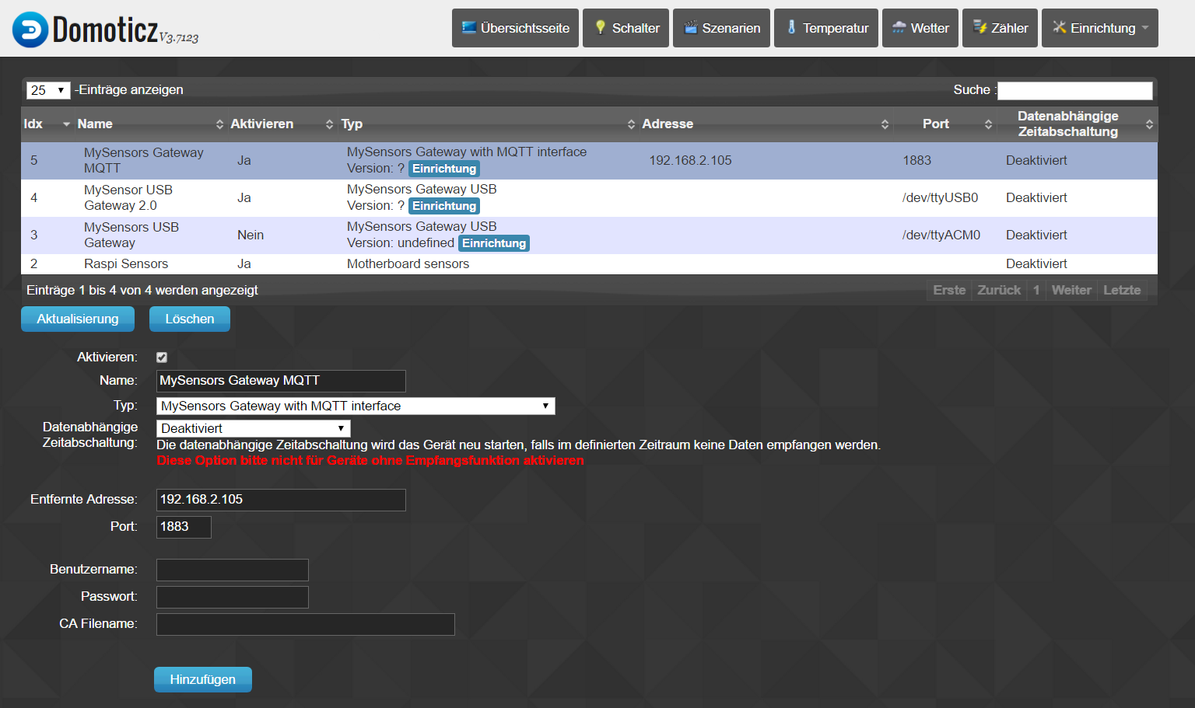This screenshot has height=708, width=1195.
Task: Click the Szenarien clapperboard icon
Action: tap(690, 28)
